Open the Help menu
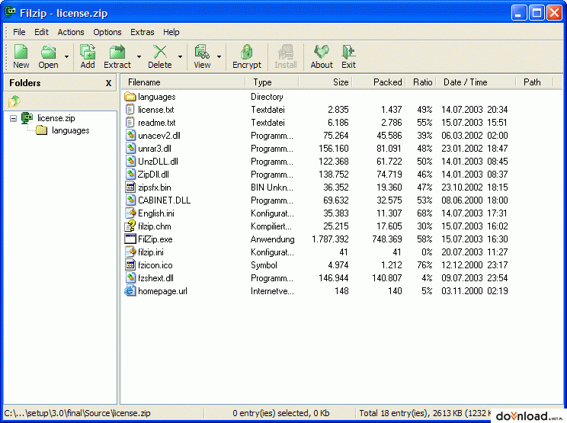 [x=171, y=32]
